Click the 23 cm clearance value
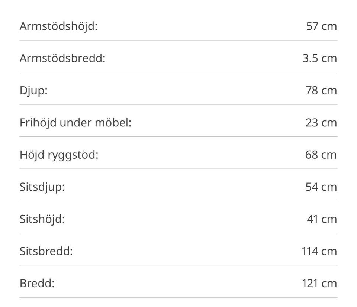This screenshot has width=357, height=307. [321, 123]
